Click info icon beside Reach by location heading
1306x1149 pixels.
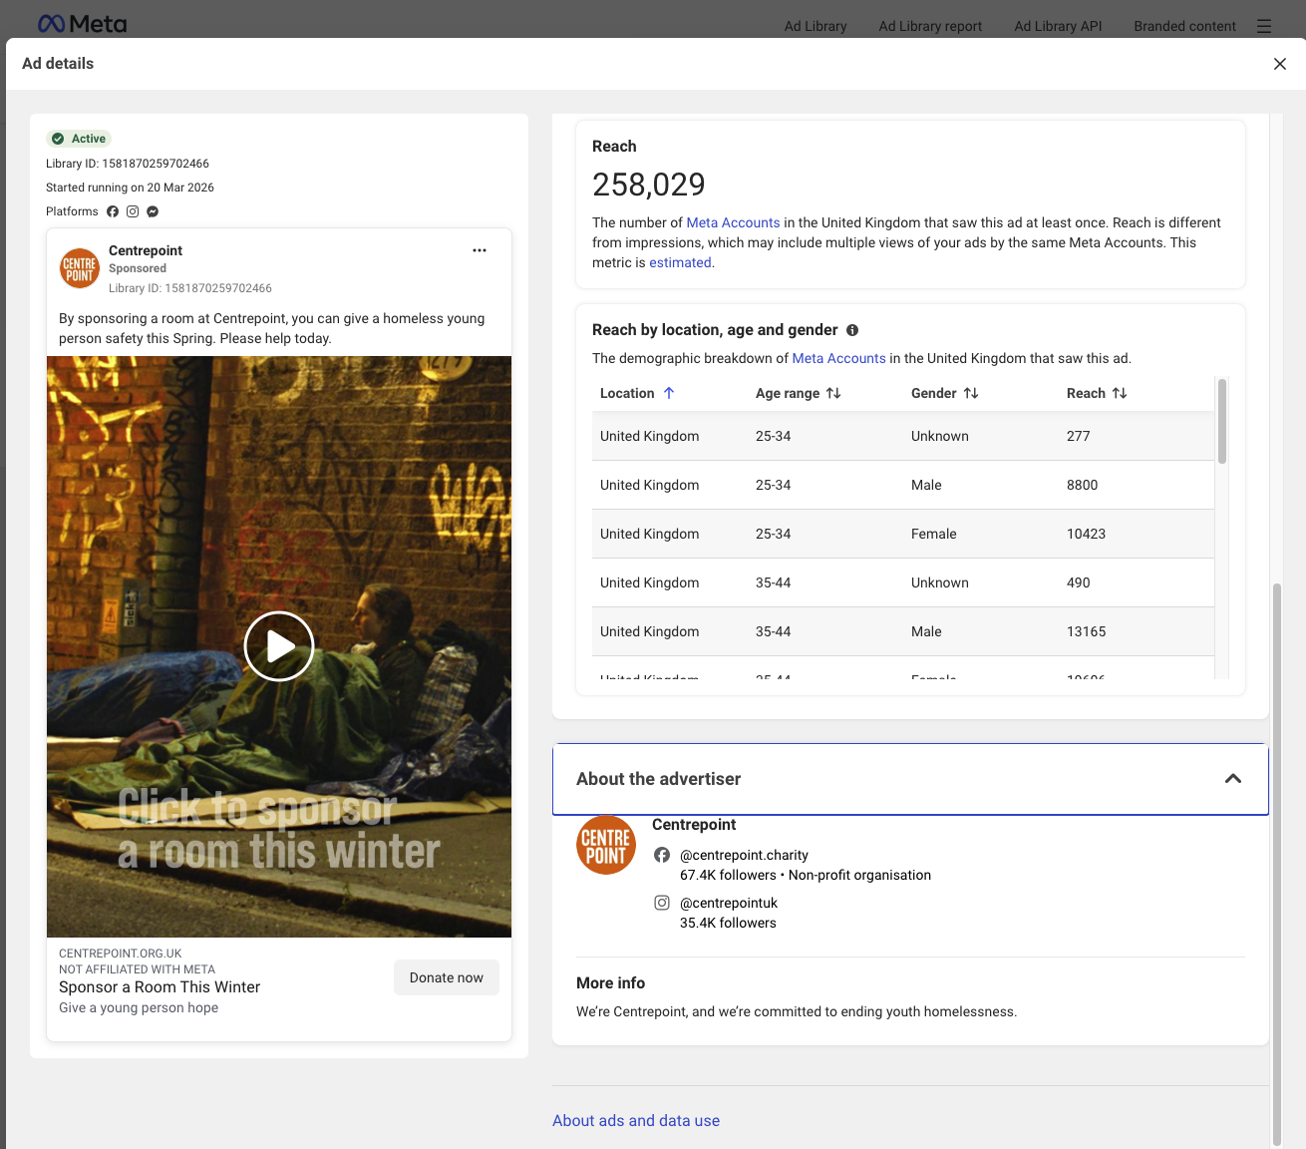pos(852,330)
